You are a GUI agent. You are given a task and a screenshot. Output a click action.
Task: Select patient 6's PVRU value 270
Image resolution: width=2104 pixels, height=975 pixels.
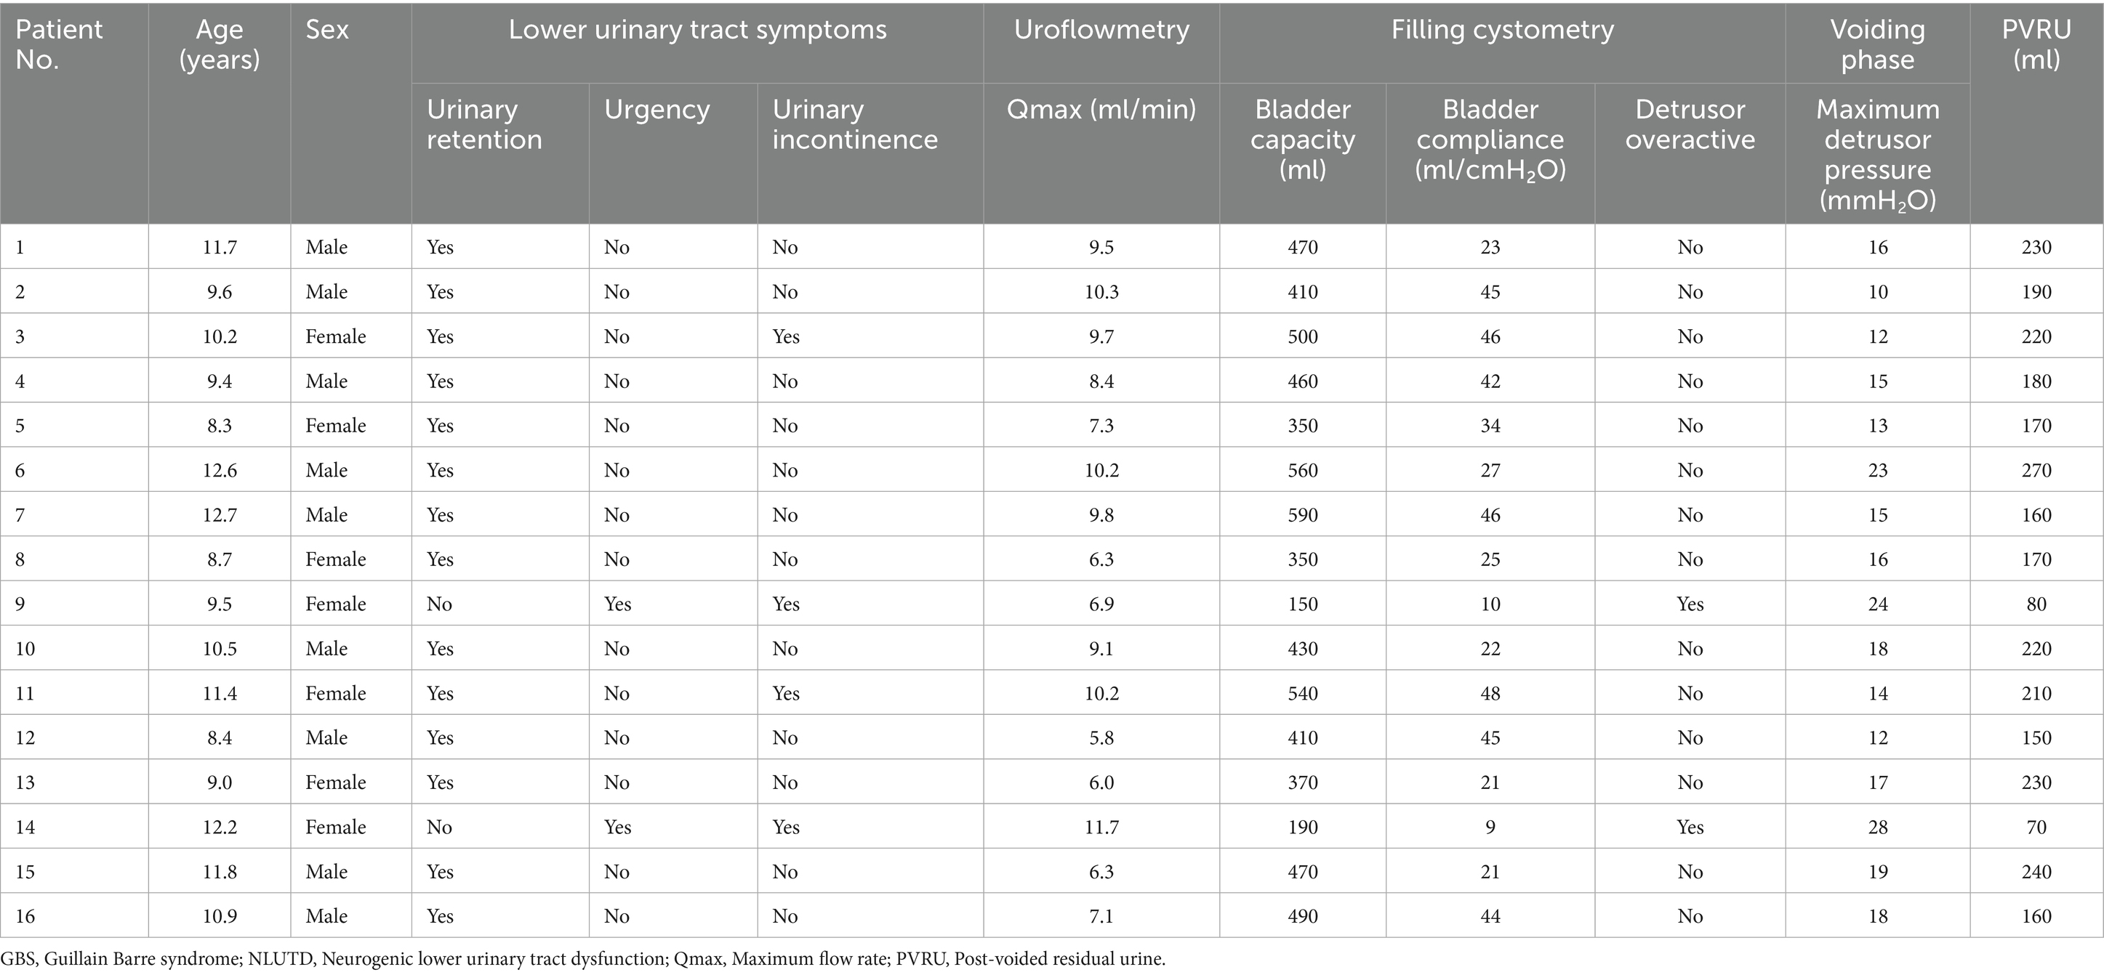(2036, 470)
